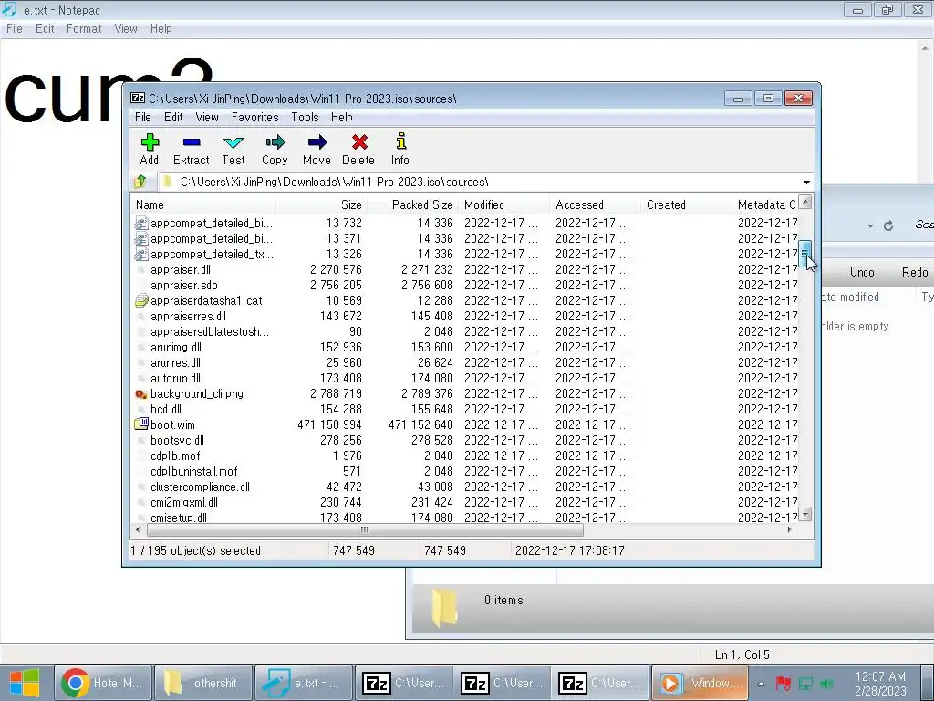
Task: Open Windows Start button
Action: pyautogui.click(x=25, y=683)
